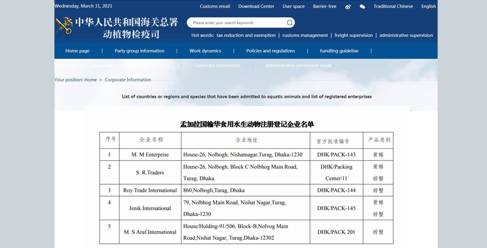Click the aquatic animals list heading

coord(247,97)
